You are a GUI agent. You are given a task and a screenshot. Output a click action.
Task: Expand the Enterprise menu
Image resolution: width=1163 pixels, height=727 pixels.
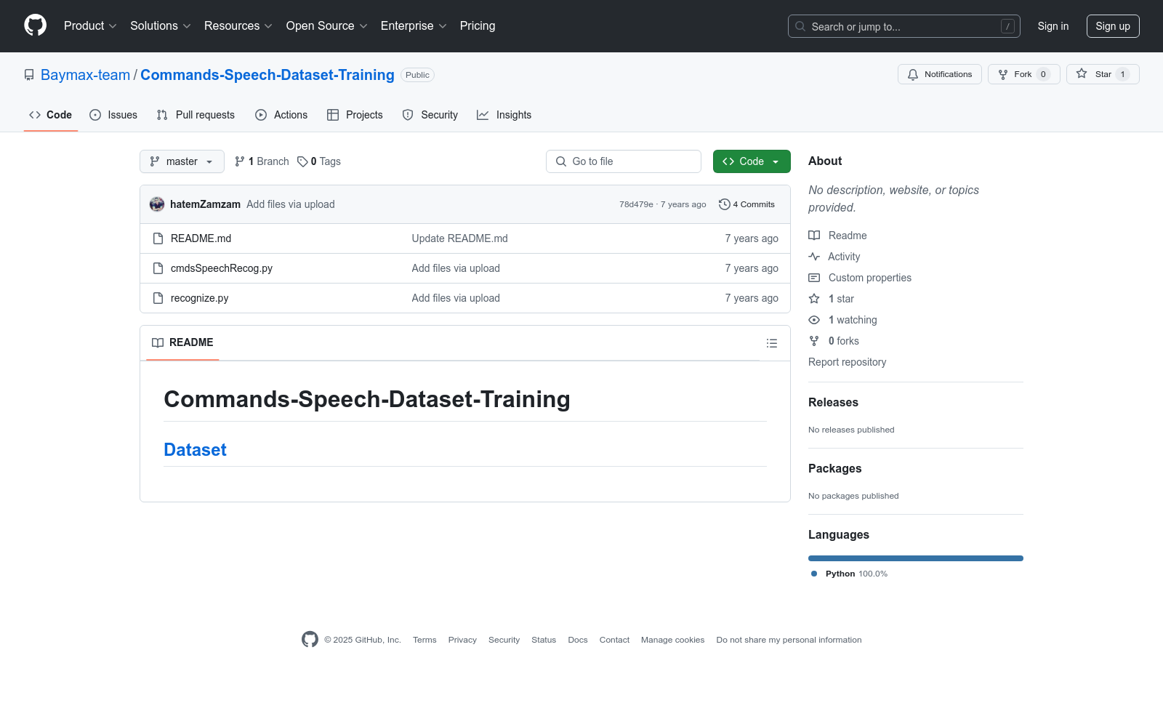pyautogui.click(x=414, y=26)
